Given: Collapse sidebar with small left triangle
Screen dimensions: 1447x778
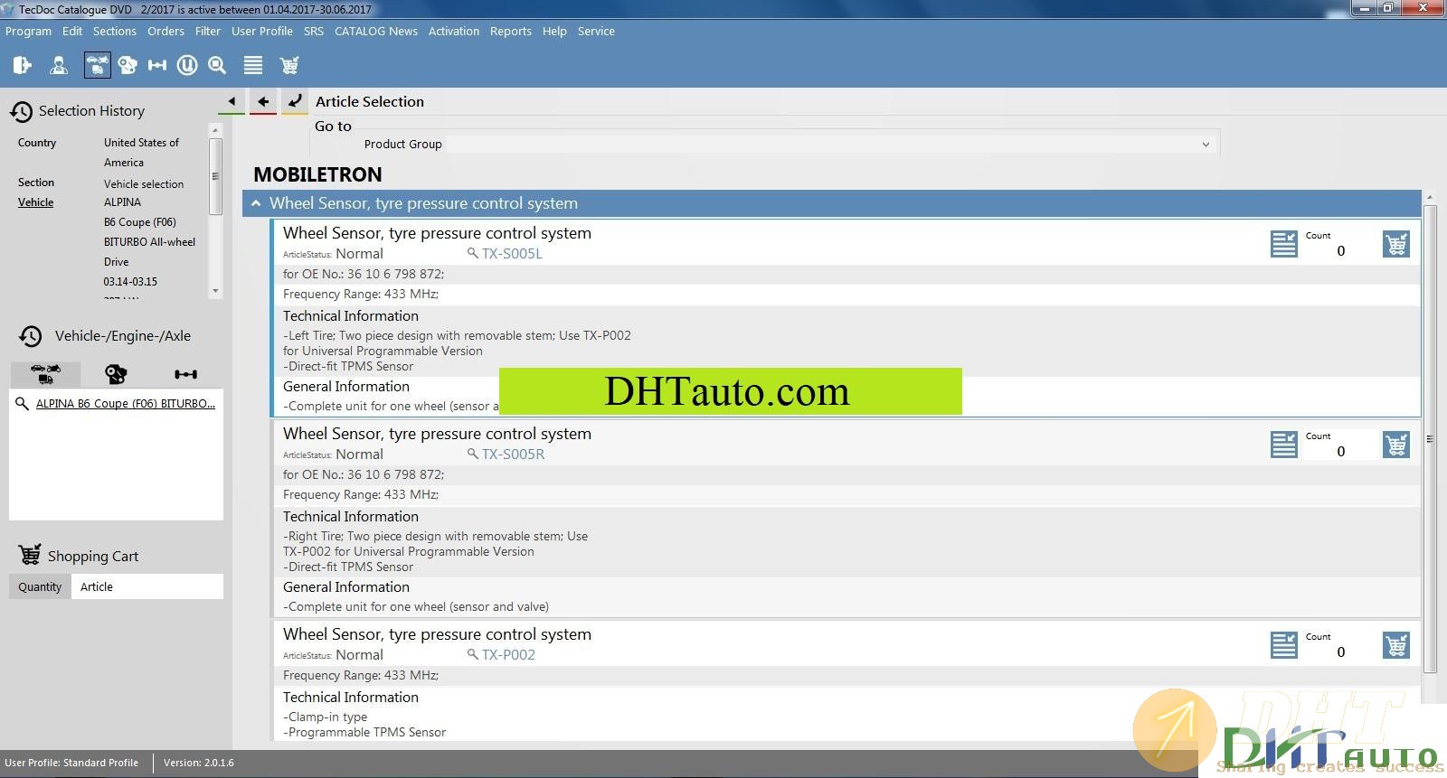Looking at the screenshot, I should (232, 101).
